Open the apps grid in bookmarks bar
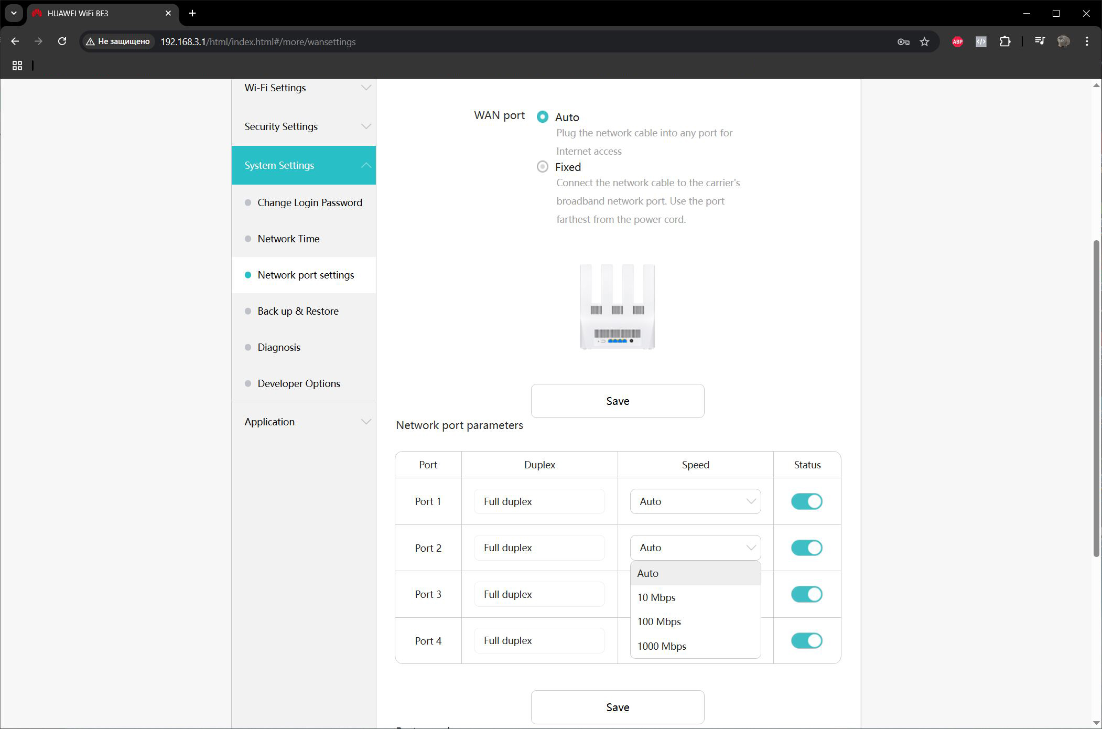 coord(17,66)
